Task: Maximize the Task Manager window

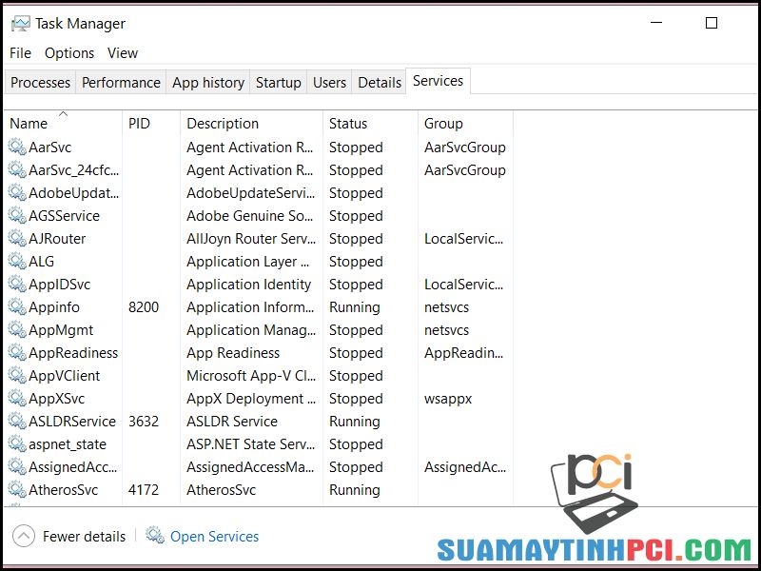Action: (x=711, y=23)
